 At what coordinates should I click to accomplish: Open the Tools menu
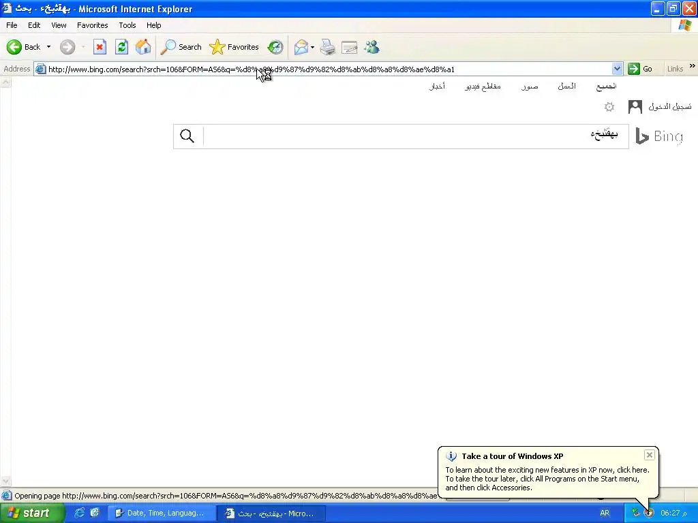127,25
